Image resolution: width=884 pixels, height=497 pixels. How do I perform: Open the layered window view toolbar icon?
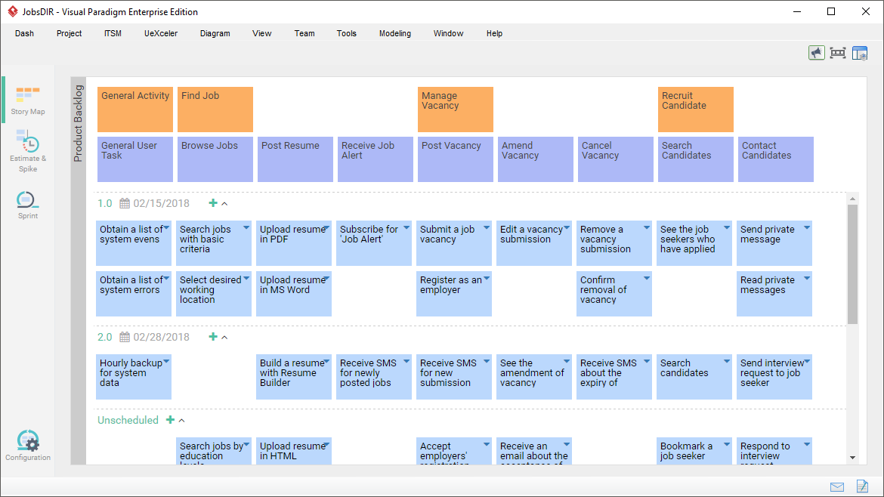860,53
